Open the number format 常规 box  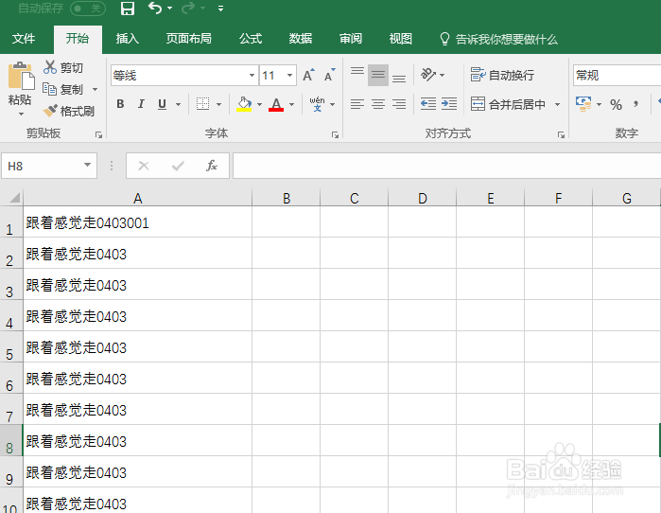coord(617,76)
